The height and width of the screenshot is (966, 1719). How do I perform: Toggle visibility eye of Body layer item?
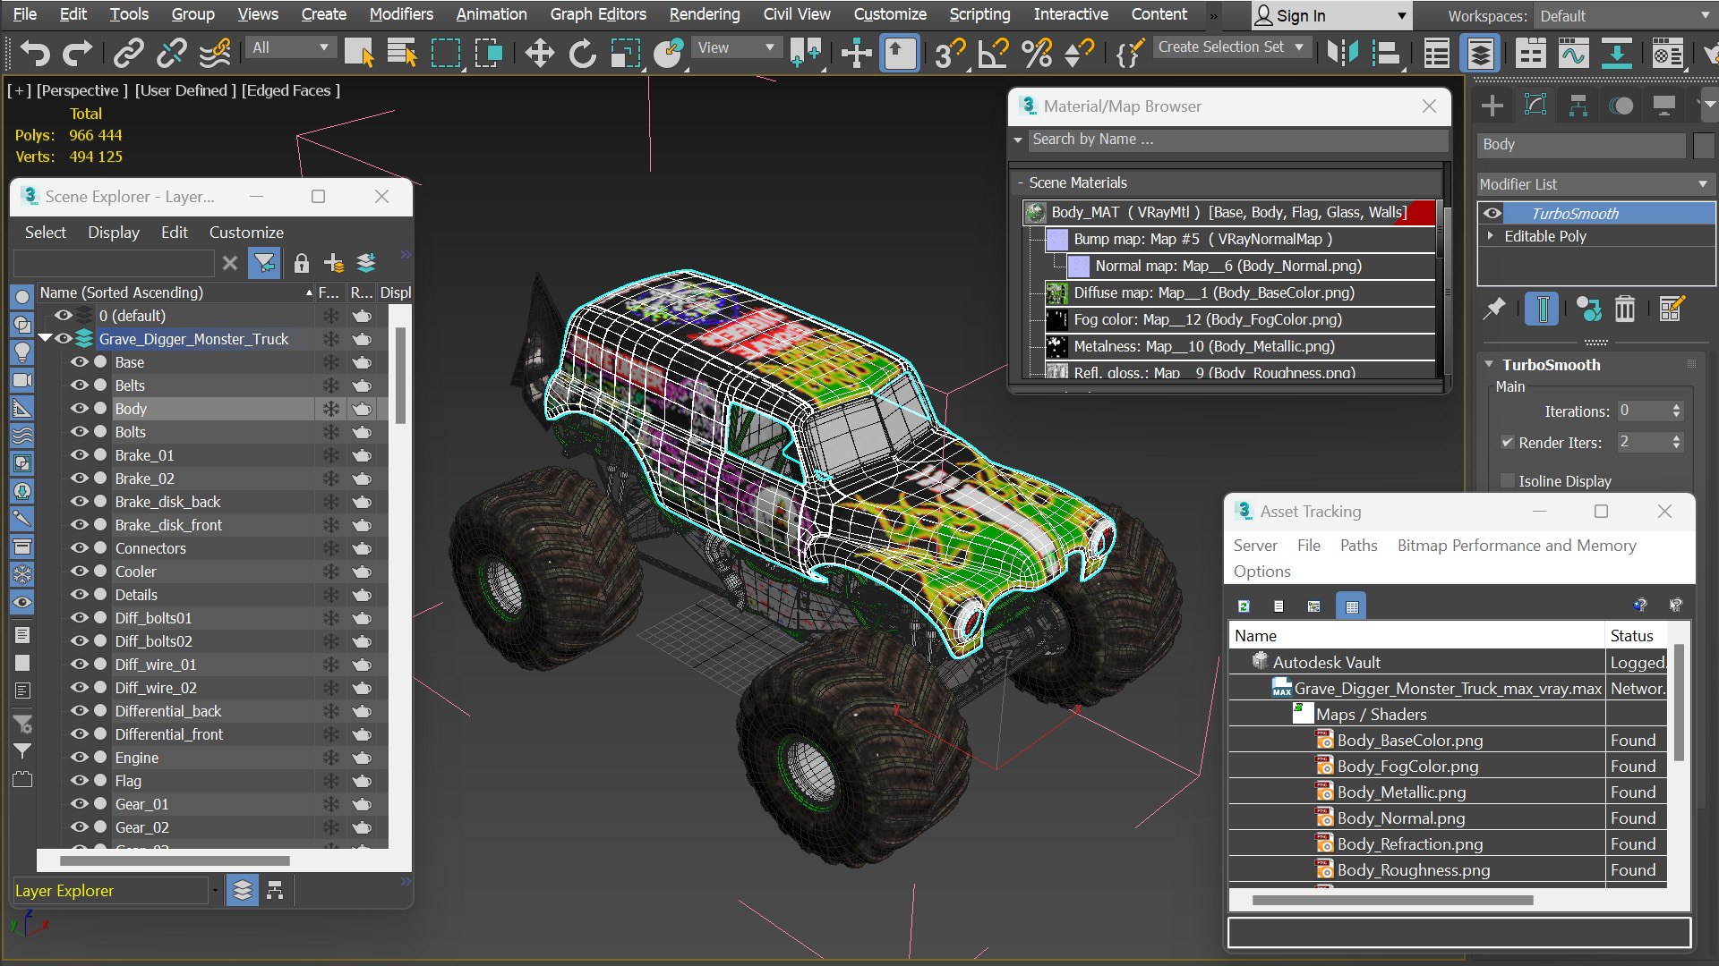[x=80, y=409]
